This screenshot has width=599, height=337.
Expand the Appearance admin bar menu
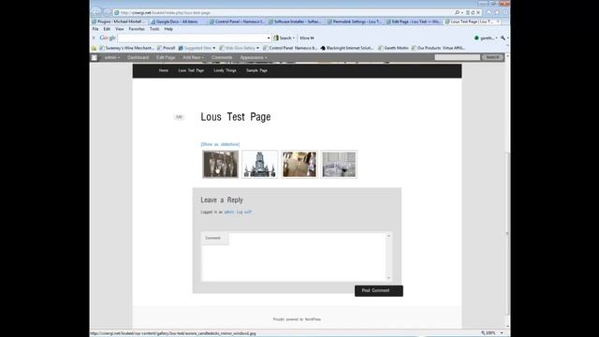254,58
